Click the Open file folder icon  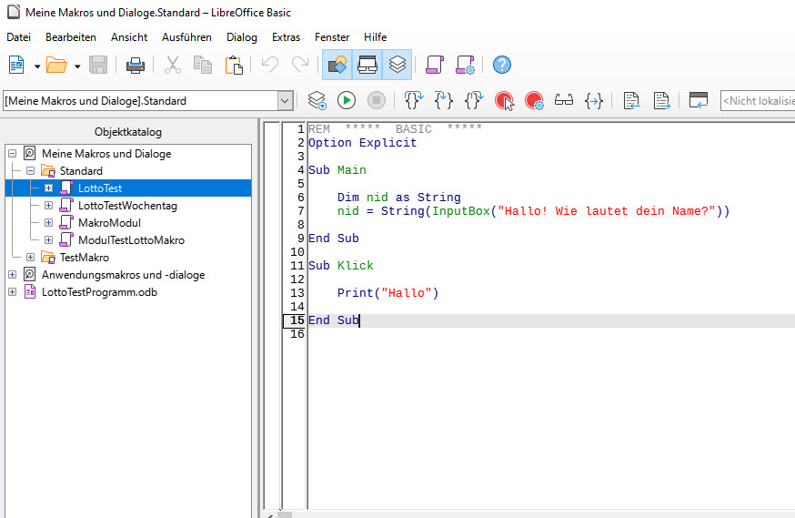pyautogui.click(x=56, y=65)
